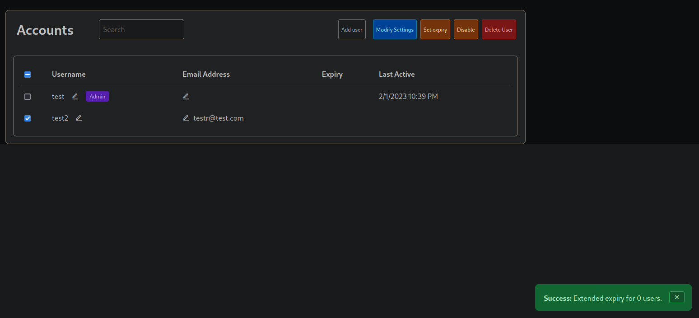Select the email testr@test.com
Viewport: 699px width, 318px height.
219,118
